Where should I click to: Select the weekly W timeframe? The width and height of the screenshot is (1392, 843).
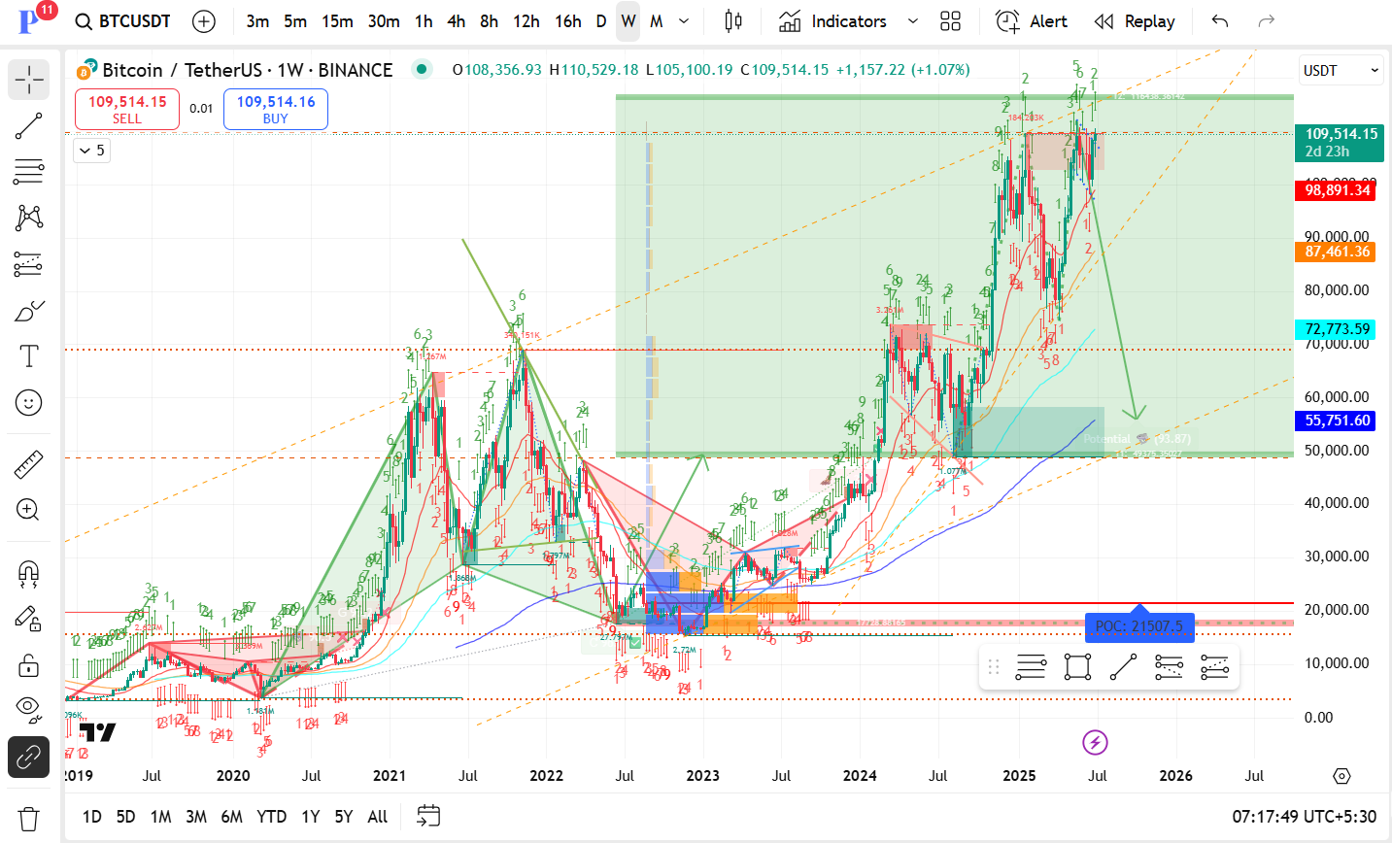pos(628,21)
